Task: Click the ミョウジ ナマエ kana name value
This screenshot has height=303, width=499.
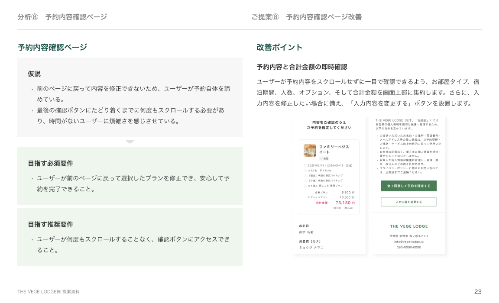Action: coord(311,248)
